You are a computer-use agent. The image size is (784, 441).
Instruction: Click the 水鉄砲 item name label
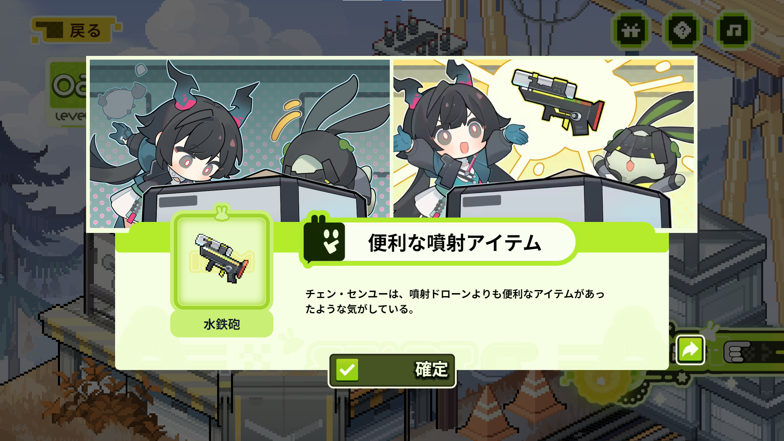222,324
